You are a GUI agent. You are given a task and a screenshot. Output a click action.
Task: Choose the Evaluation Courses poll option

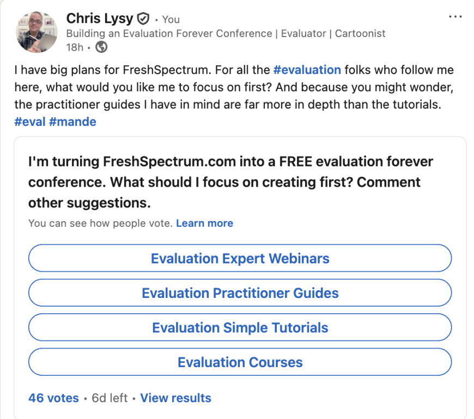pyautogui.click(x=240, y=362)
